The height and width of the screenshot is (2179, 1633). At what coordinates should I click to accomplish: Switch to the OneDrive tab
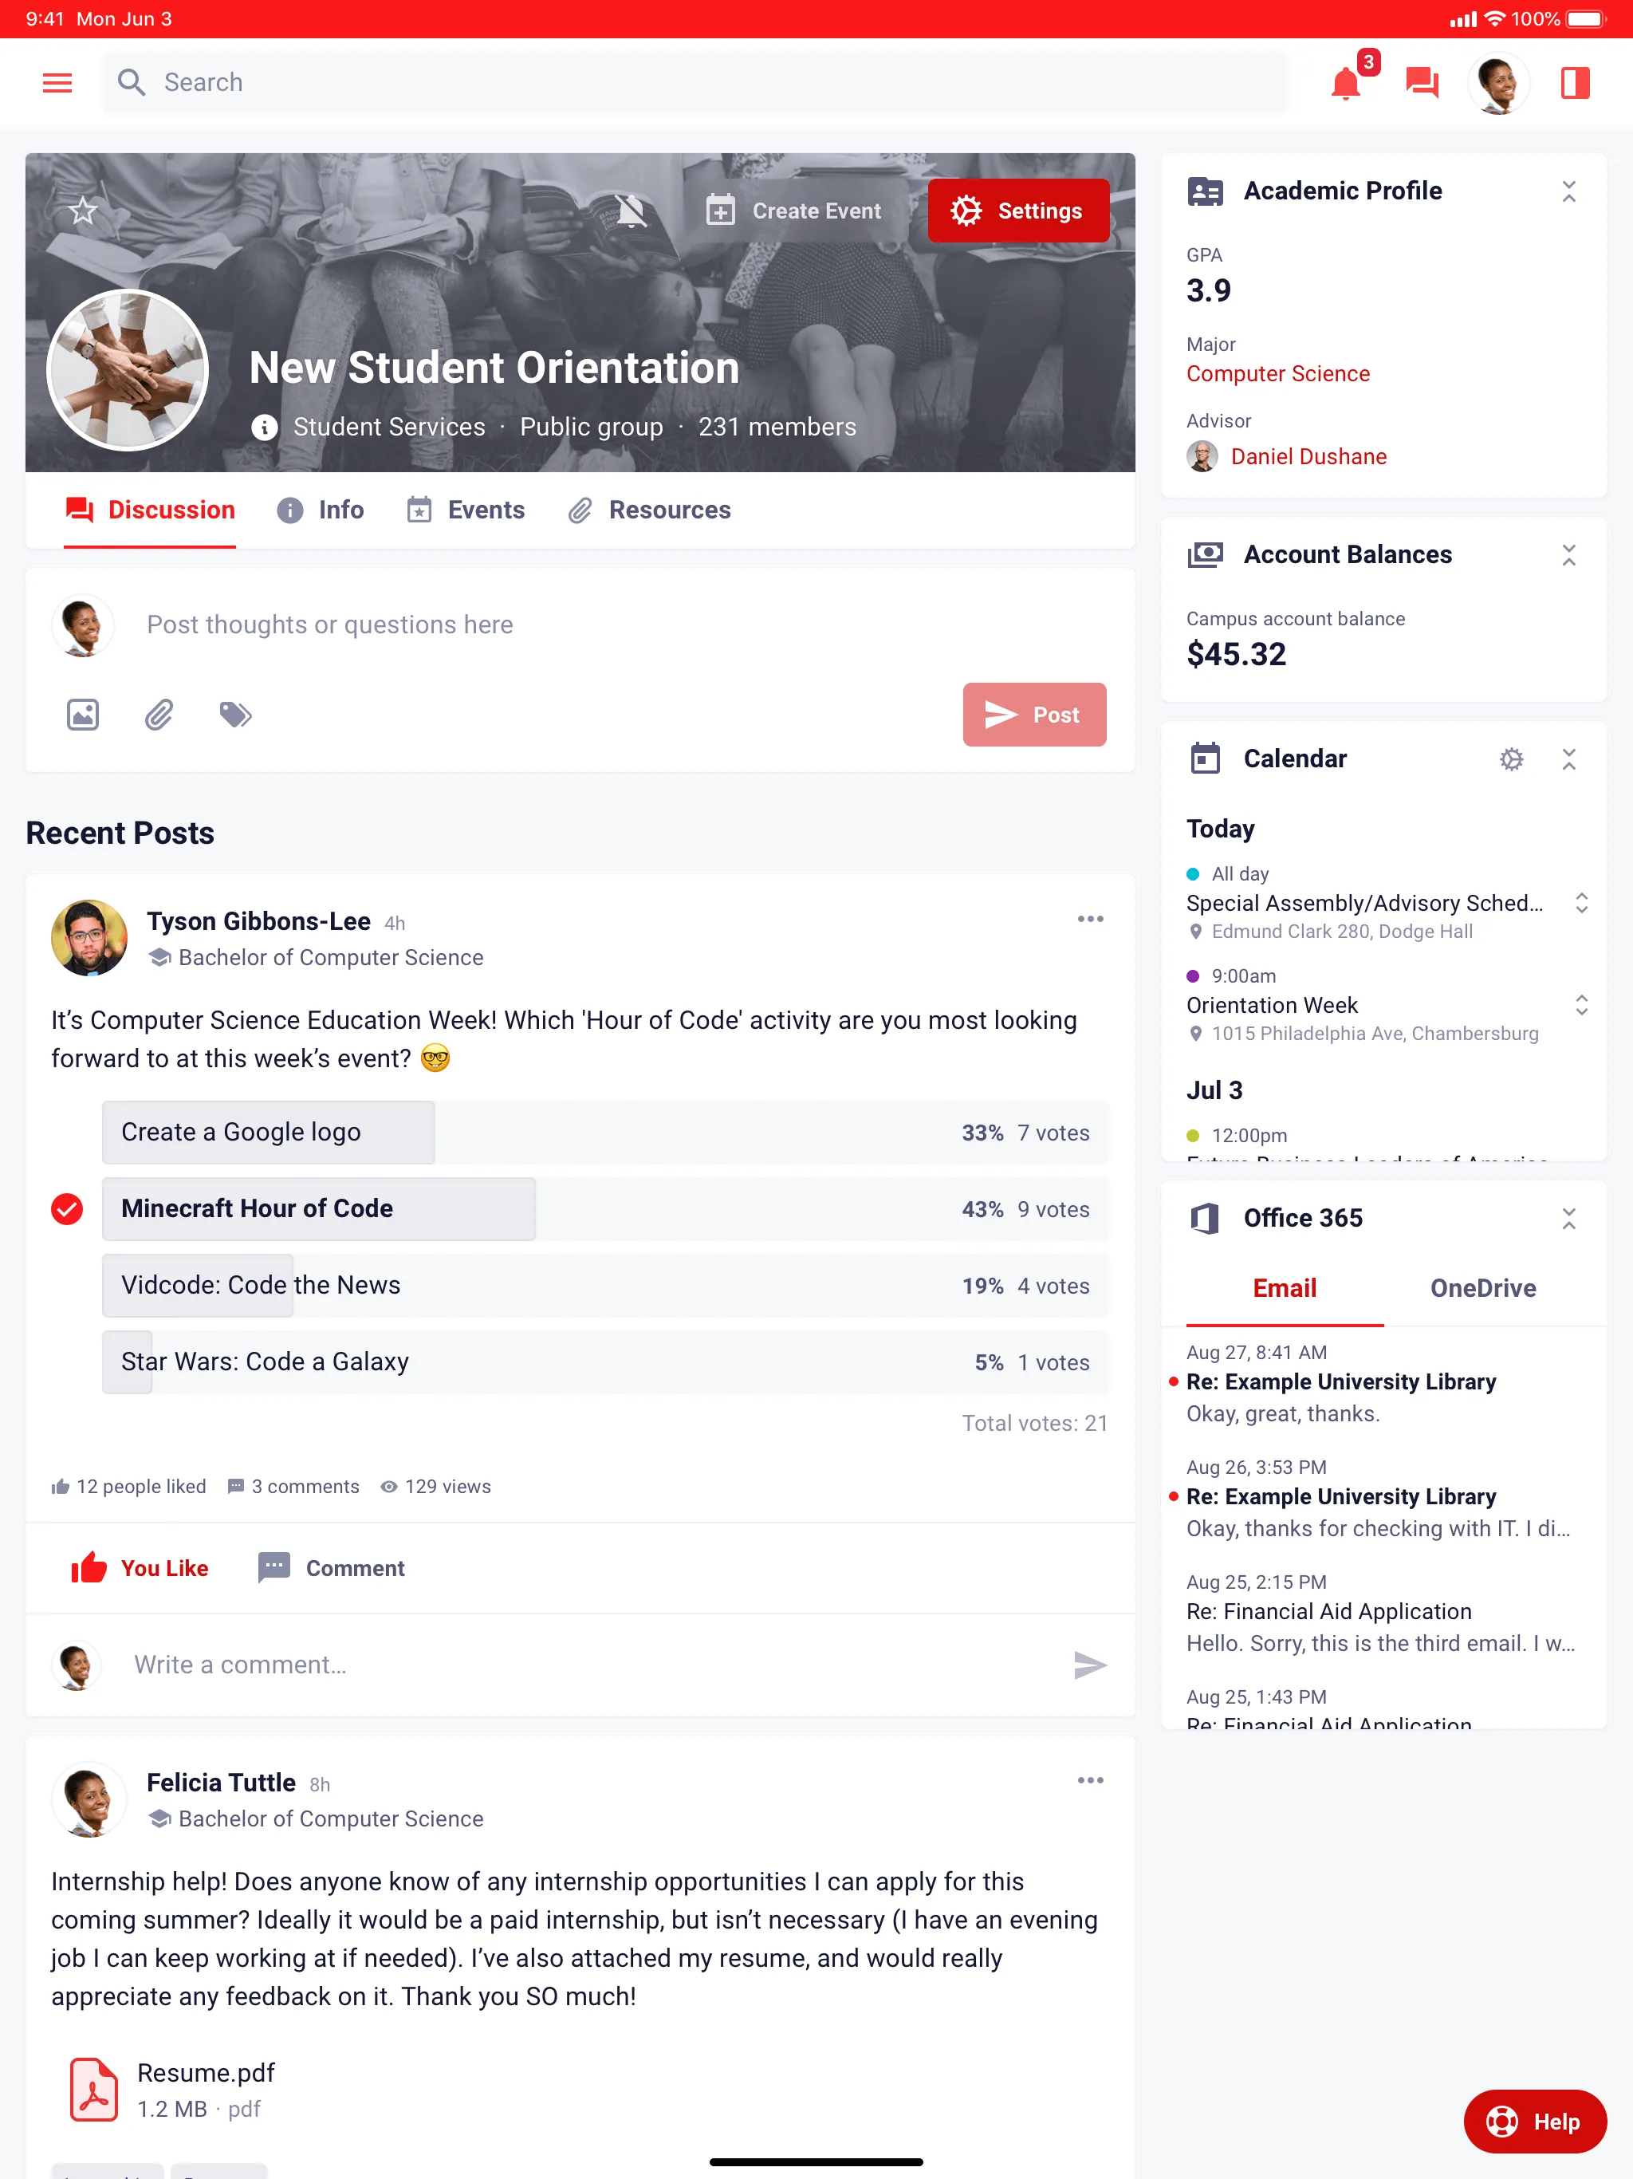click(1481, 1287)
